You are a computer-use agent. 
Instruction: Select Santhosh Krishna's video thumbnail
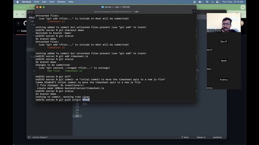click(x=224, y=23)
